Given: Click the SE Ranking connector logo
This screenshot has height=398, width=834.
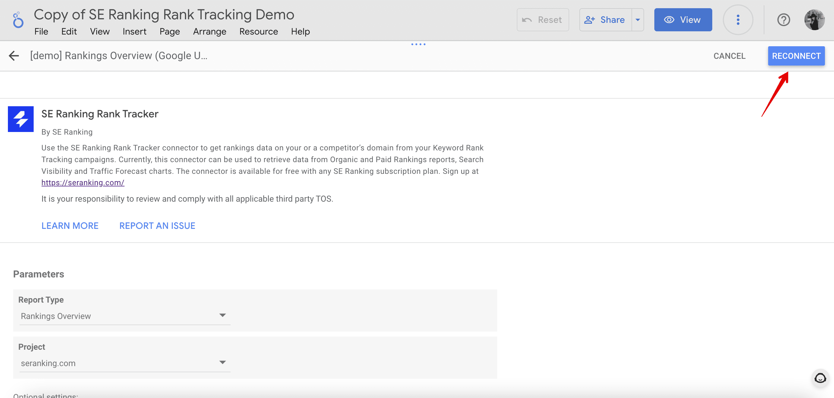Looking at the screenshot, I should pos(21,119).
